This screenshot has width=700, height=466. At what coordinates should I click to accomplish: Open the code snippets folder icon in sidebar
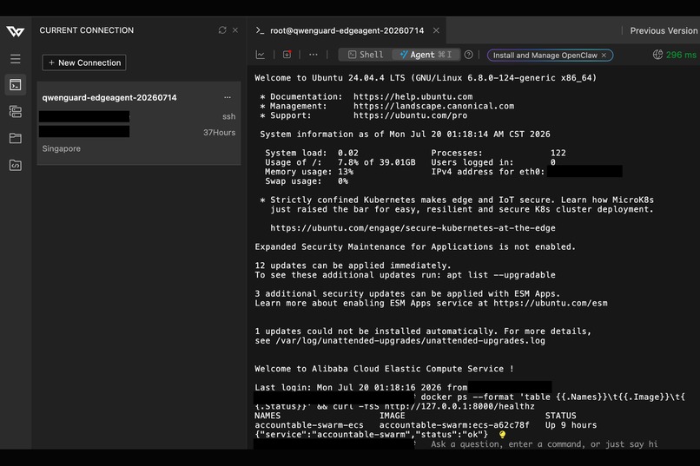(x=15, y=166)
